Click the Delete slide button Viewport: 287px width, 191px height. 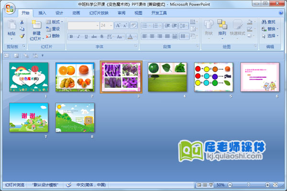[53, 36]
